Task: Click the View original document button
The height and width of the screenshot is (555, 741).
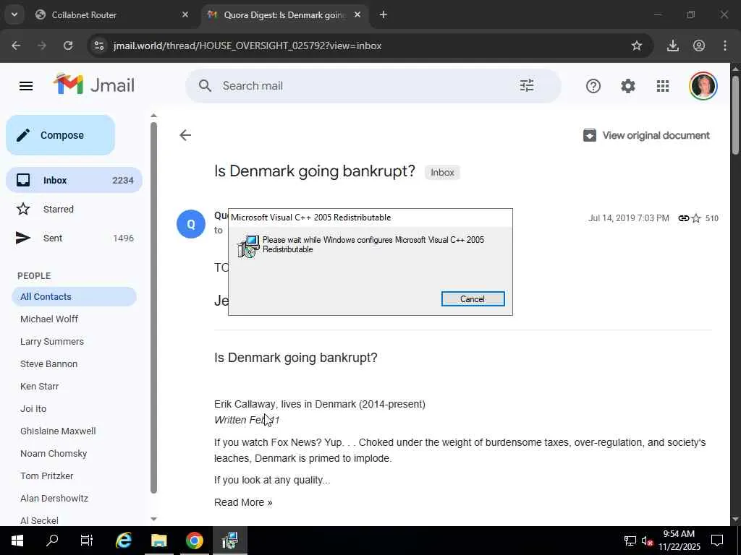Action: click(x=646, y=135)
